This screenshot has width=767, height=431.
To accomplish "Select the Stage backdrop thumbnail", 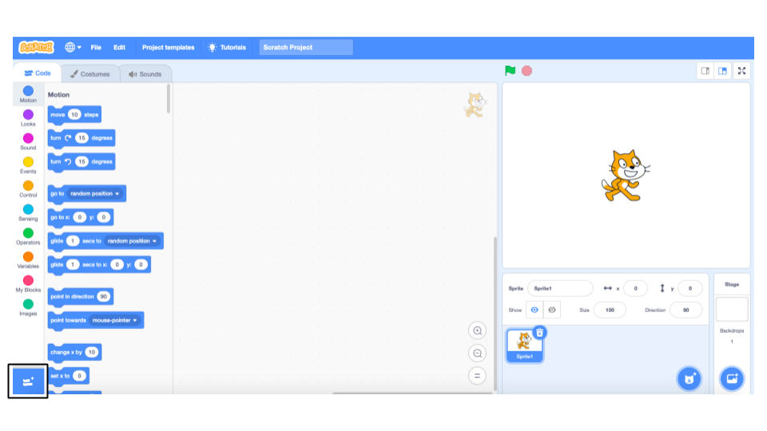I will [x=732, y=310].
